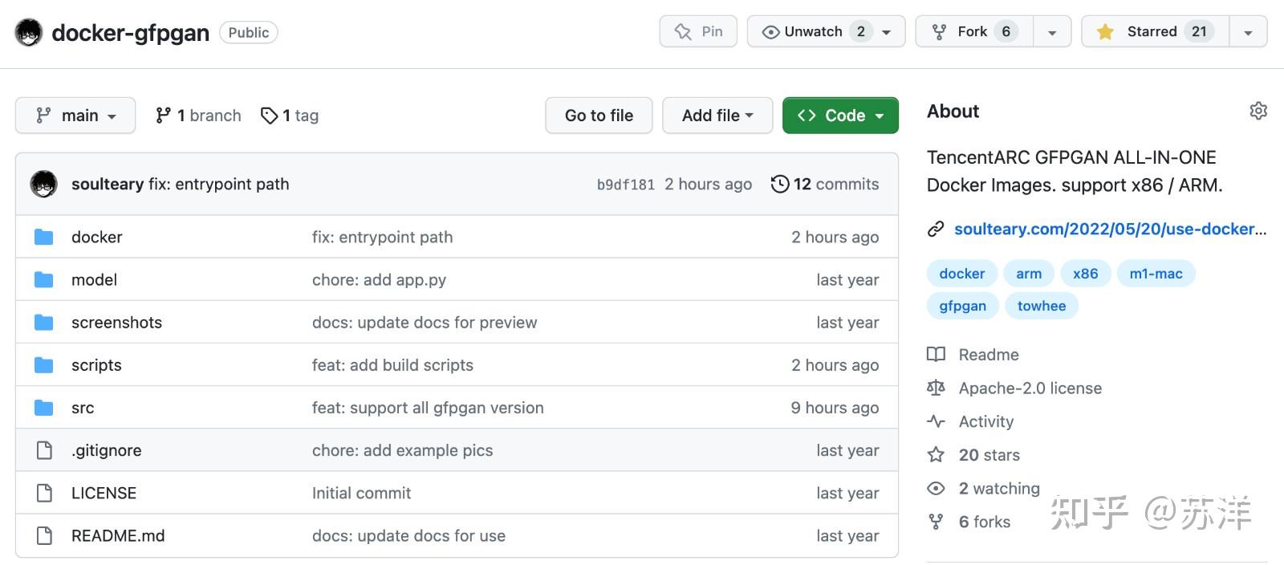Open the star lists dropdown arrow
1284x565 pixels.
1248,32
